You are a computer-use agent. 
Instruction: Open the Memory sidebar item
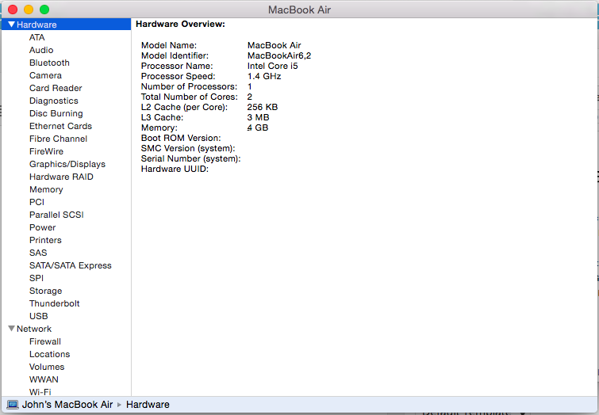[46, 189]
